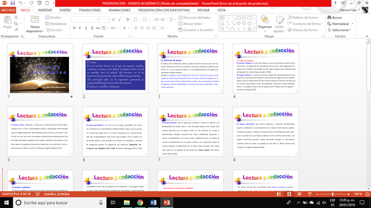Open Alinear texto dropdown
Viewport: 371px width, 208px height.
point(191,24)
